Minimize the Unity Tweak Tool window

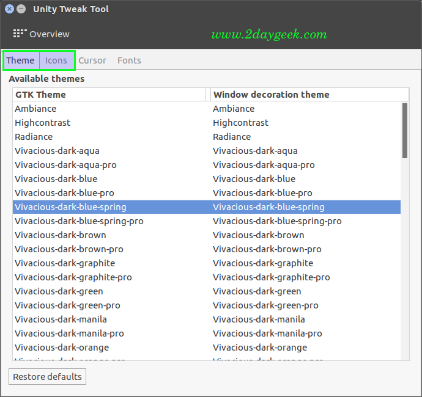(x=21, y=9)
